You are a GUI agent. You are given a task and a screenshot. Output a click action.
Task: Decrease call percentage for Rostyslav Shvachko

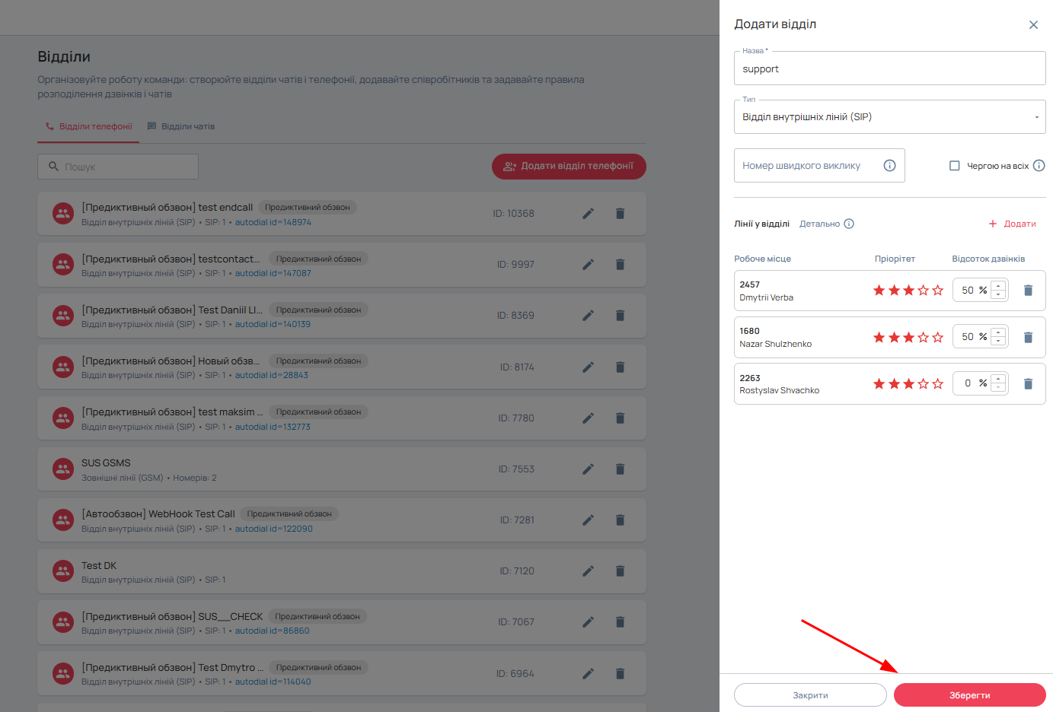[998, 388]
